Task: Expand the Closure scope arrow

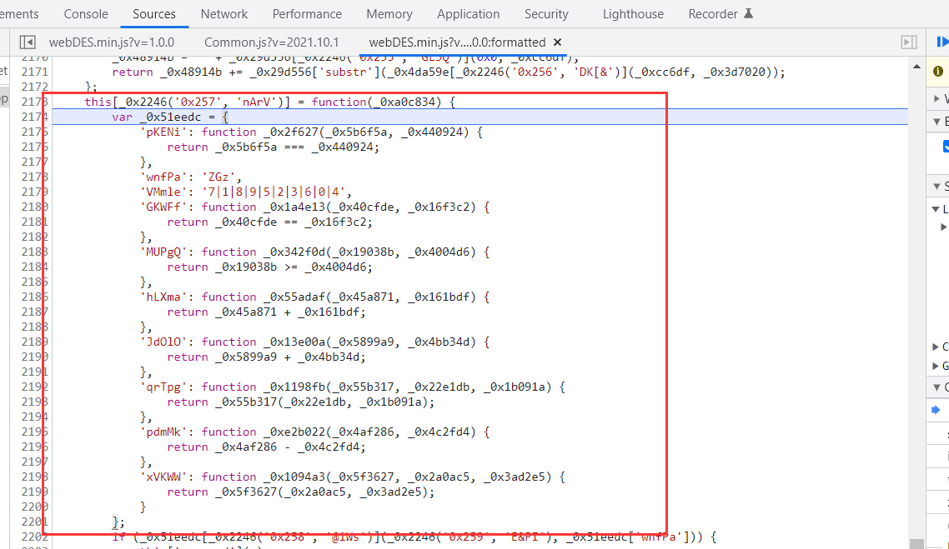Action: (x=936, y=347)
